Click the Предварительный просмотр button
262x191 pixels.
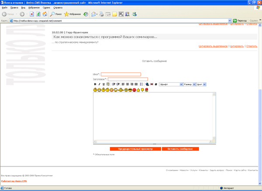pos(135,149)
